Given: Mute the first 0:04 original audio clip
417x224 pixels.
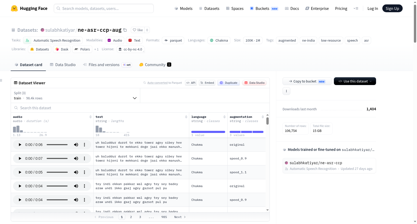Looking at the screenshot, I should [76, 186].
